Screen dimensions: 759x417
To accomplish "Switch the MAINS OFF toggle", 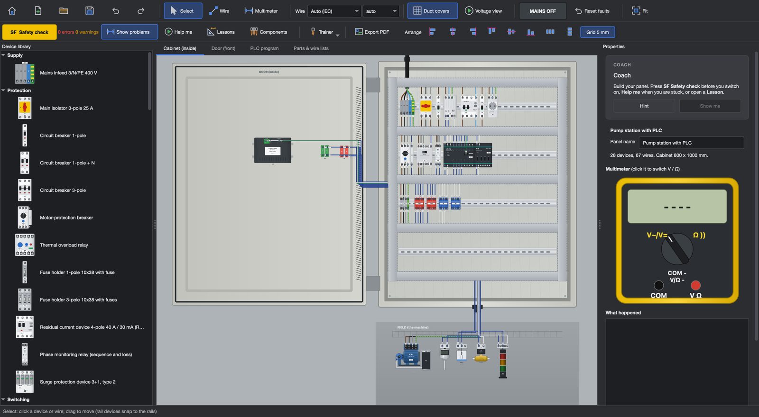I will point(543,11).
